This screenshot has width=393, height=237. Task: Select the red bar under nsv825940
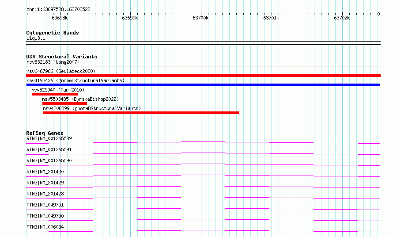(x=55, y=94)
